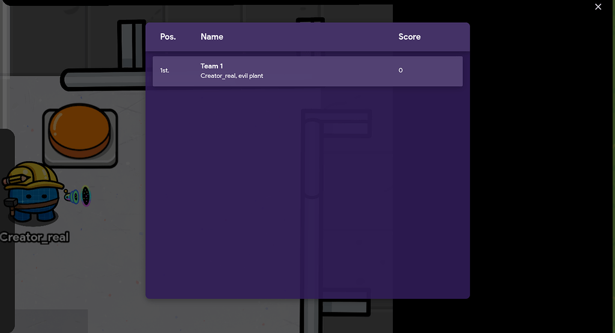Click the 'Creator_real, evil plant' member list

click(x=232, y=76)
